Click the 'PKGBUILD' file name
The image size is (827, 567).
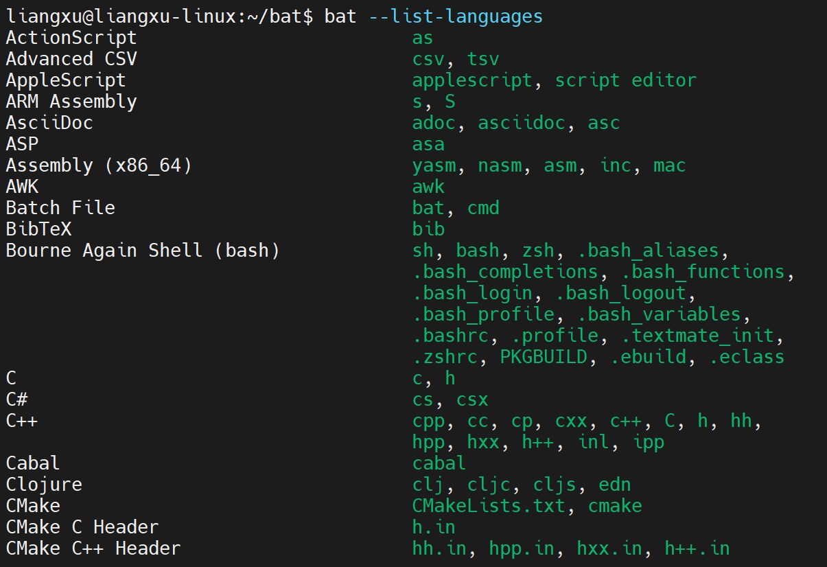(x=544, y=357)
